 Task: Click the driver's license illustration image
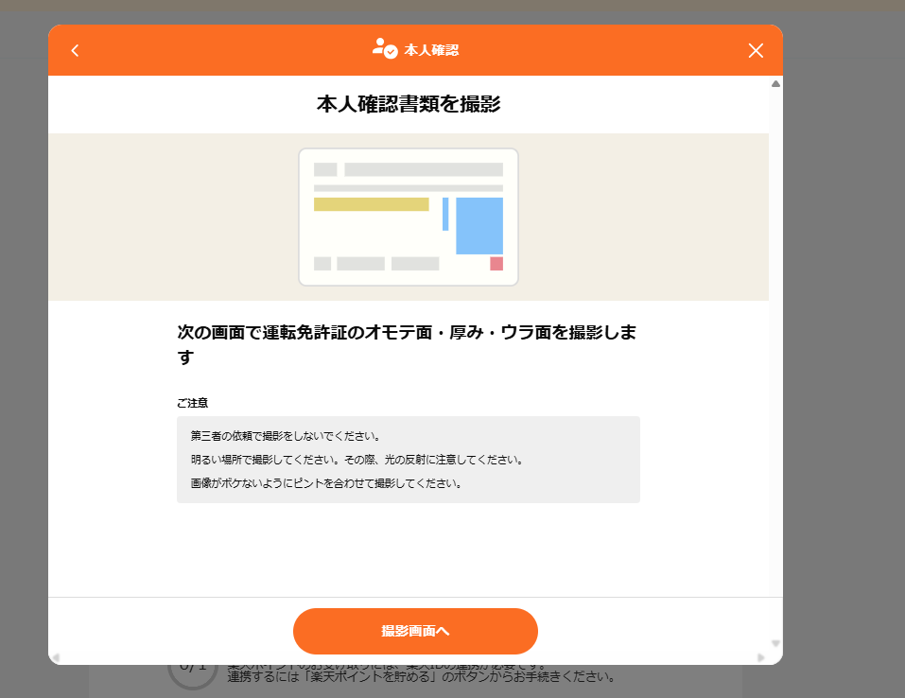tap(409, 218)
